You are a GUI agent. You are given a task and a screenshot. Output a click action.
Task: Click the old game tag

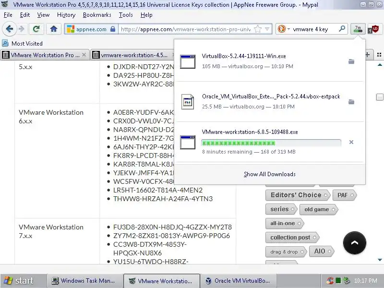pyautogui.click(x=319, y=209)
